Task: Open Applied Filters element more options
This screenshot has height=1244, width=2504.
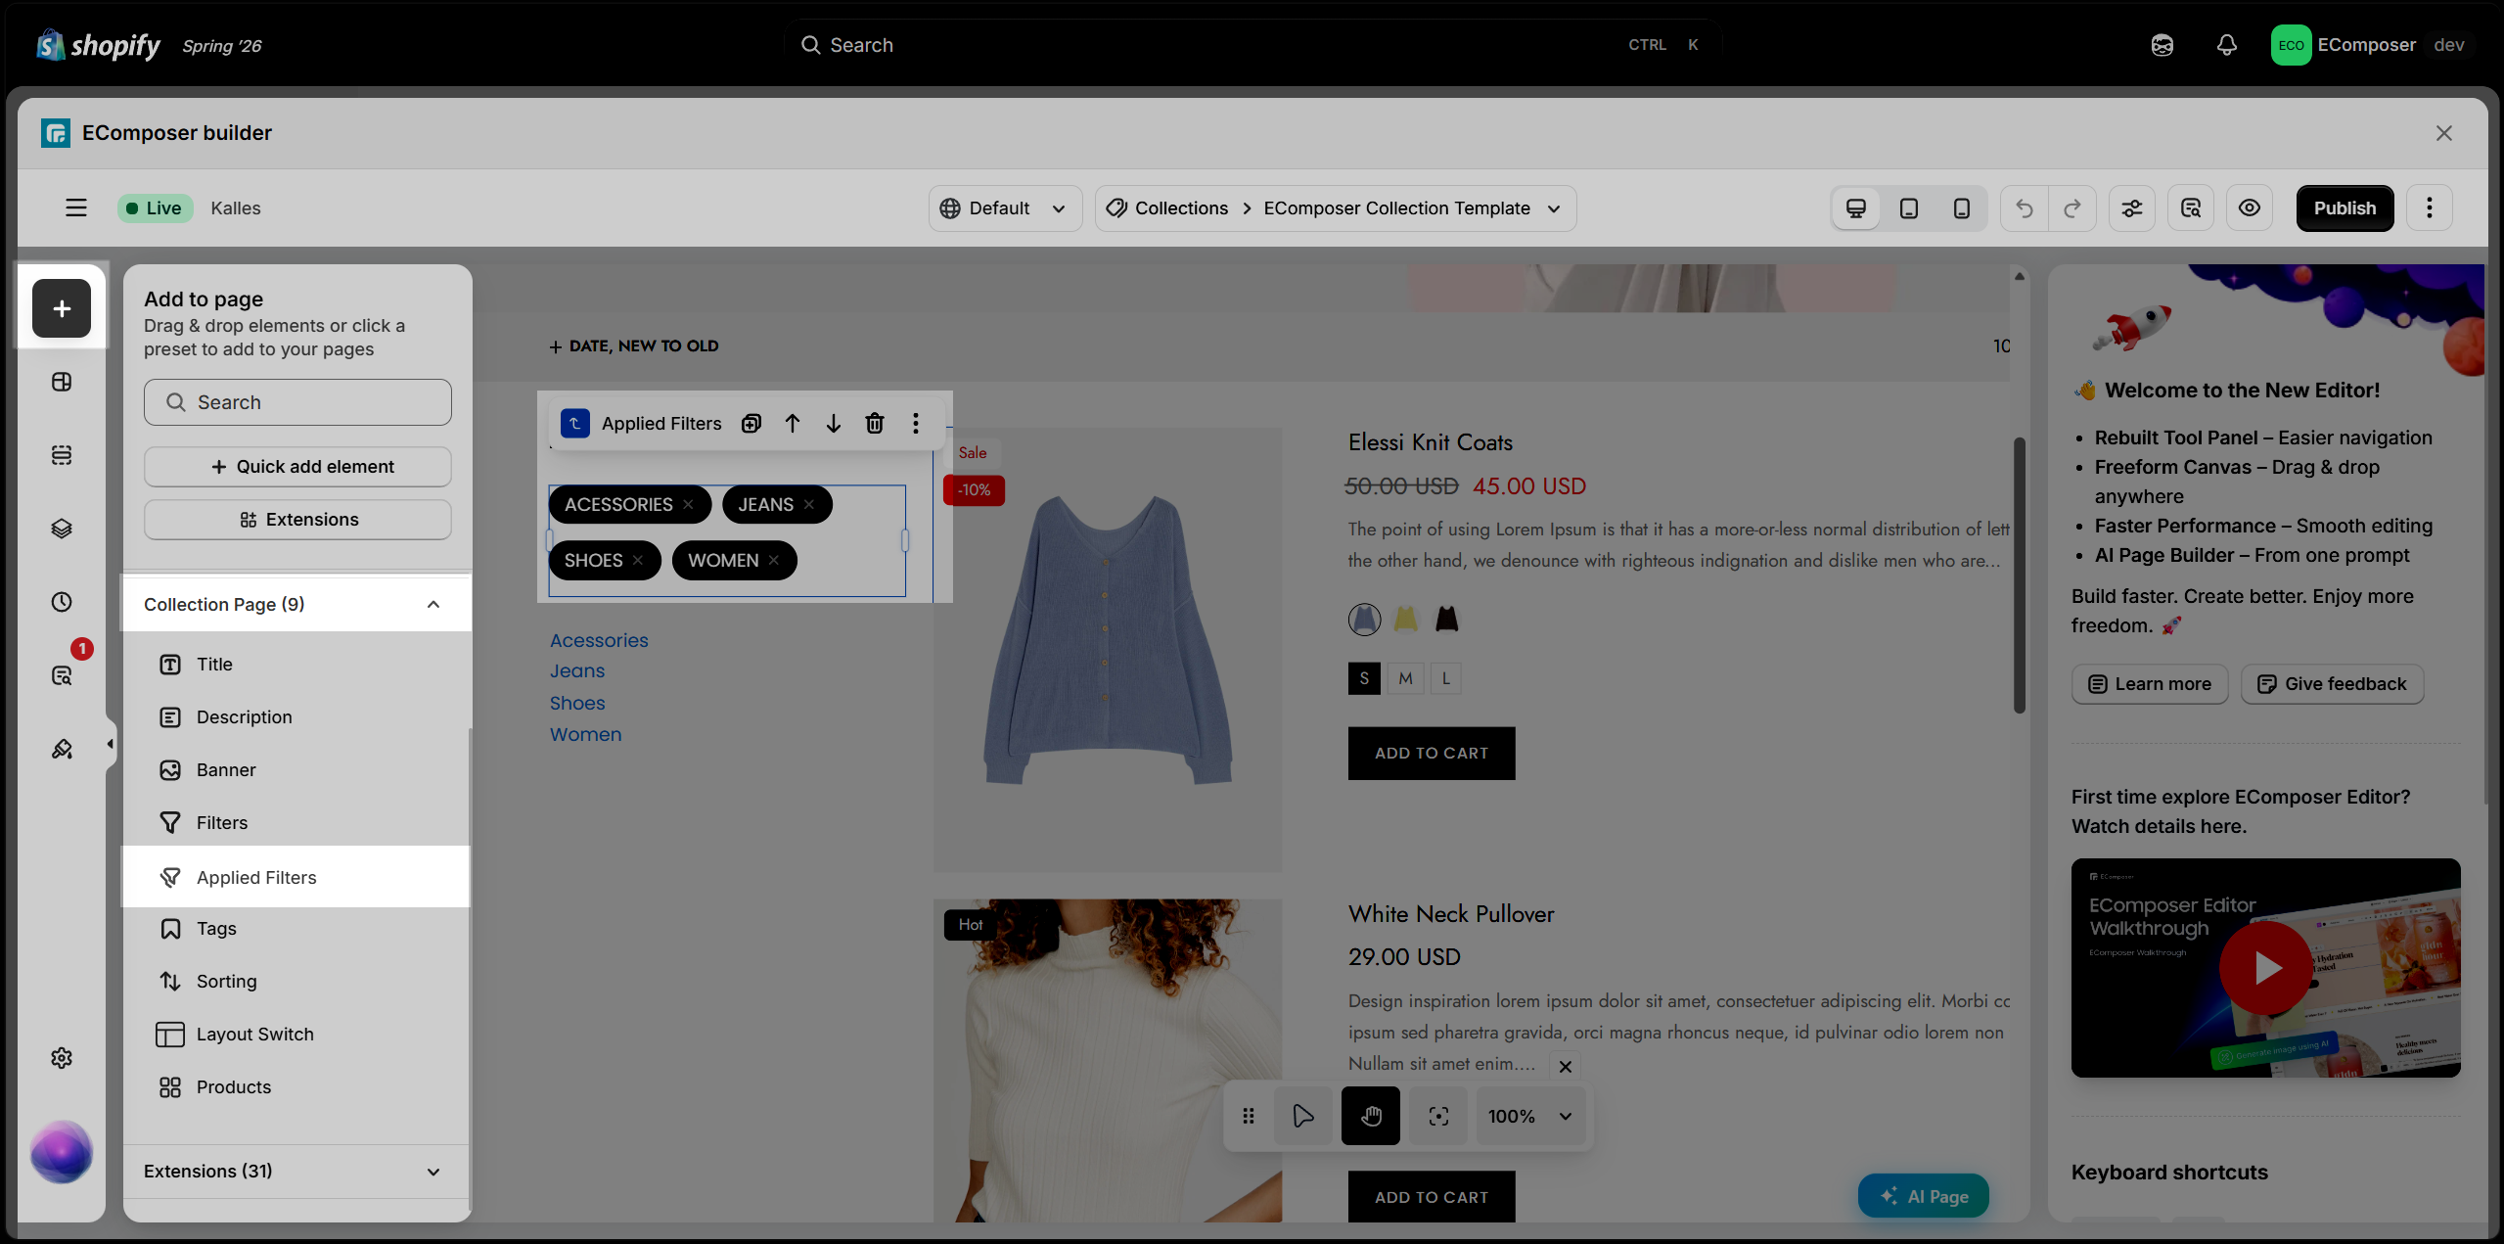Action: coord(916,423)
